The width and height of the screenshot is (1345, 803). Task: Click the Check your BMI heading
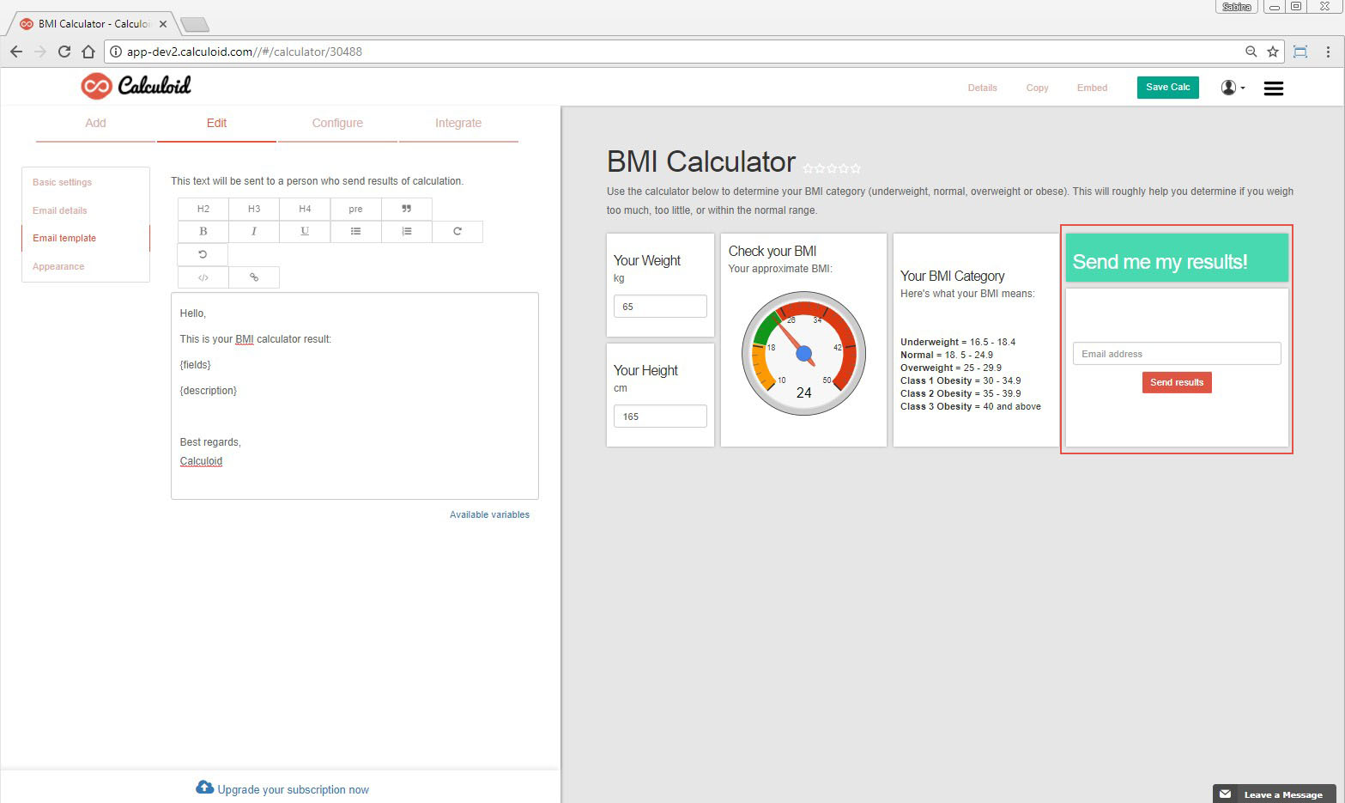772,251
